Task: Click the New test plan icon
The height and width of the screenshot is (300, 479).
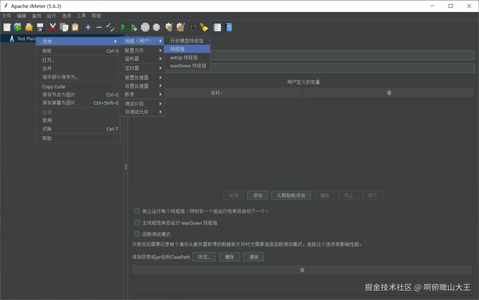Action: [x=7, y=27]
